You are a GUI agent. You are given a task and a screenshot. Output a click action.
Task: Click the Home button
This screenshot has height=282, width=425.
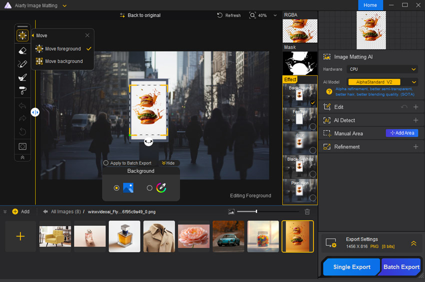tap(370, 5)
